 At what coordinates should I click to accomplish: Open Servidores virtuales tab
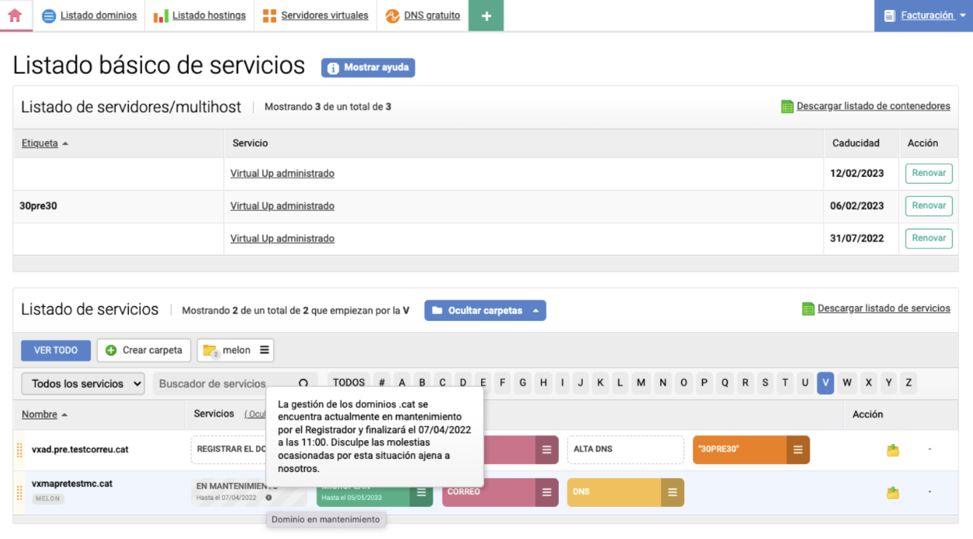point(315,15)
